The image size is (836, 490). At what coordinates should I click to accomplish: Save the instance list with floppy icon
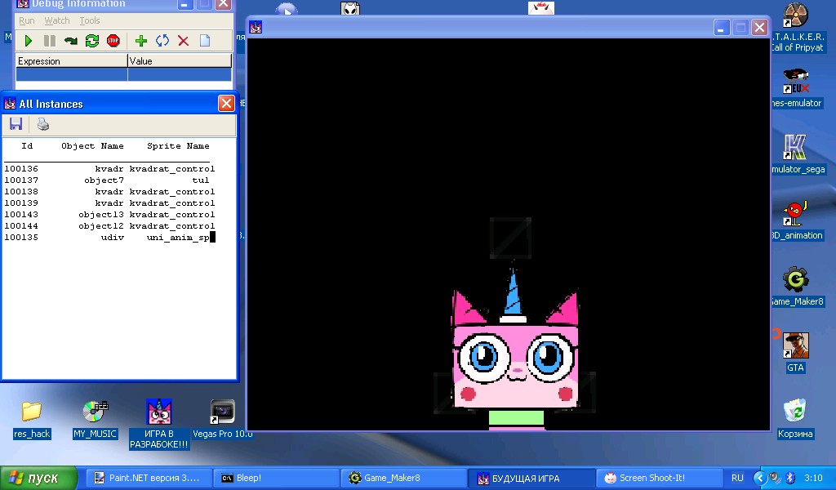tap(16, 124)
